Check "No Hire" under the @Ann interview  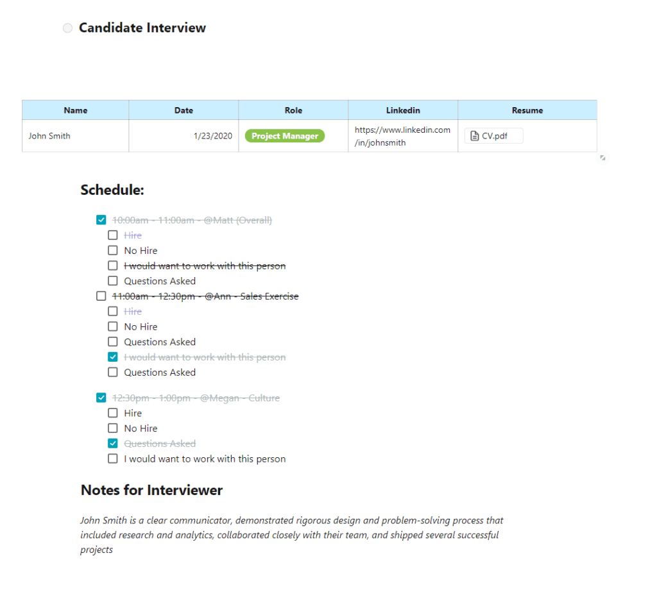pyautogui.click(x=113, y=326)
